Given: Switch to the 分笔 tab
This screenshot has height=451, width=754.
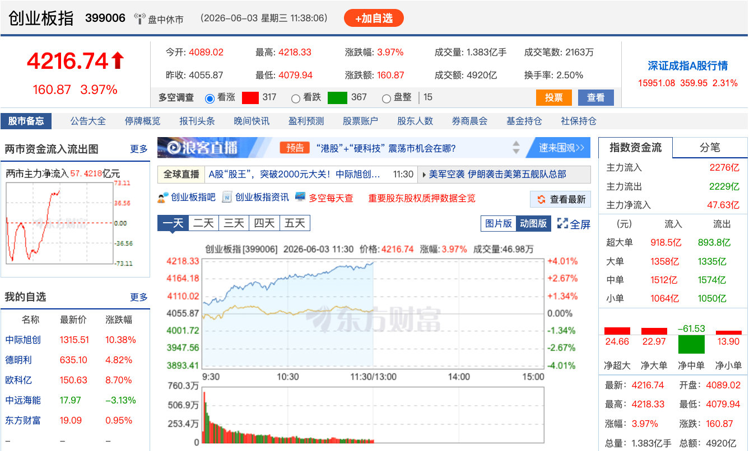Looking at the screenshot, I should tap(710, 148).
